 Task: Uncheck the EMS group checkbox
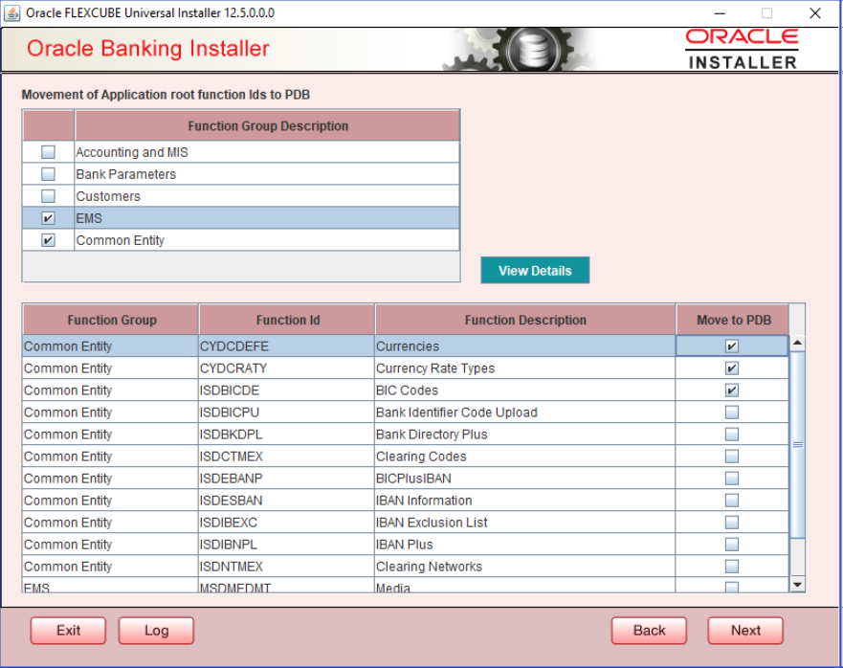coord(49,218)
